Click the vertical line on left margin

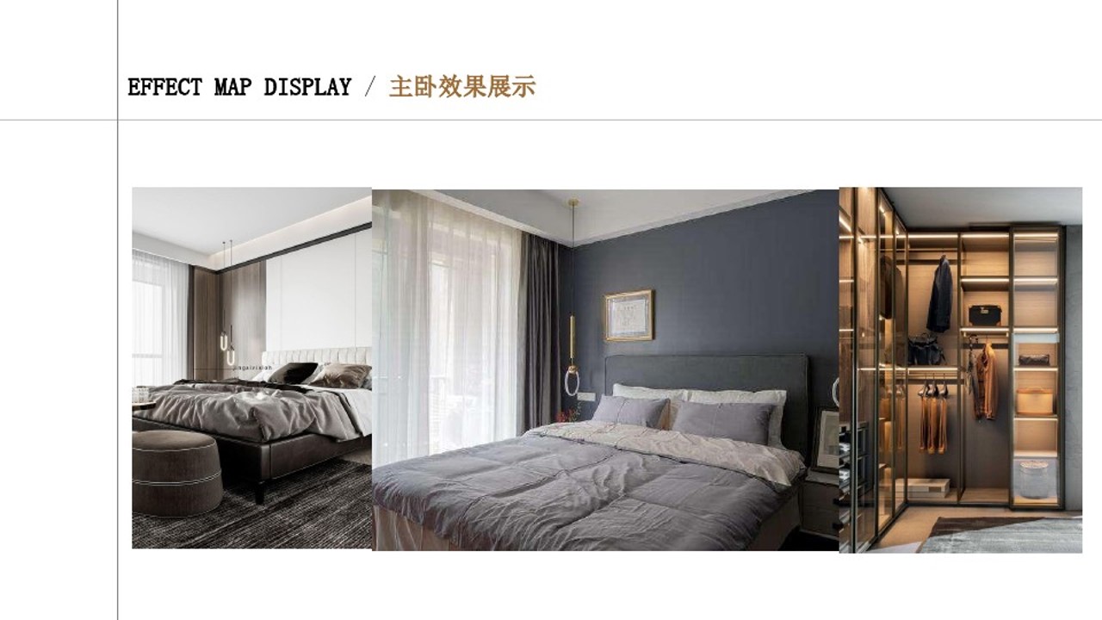pos(117,310)
